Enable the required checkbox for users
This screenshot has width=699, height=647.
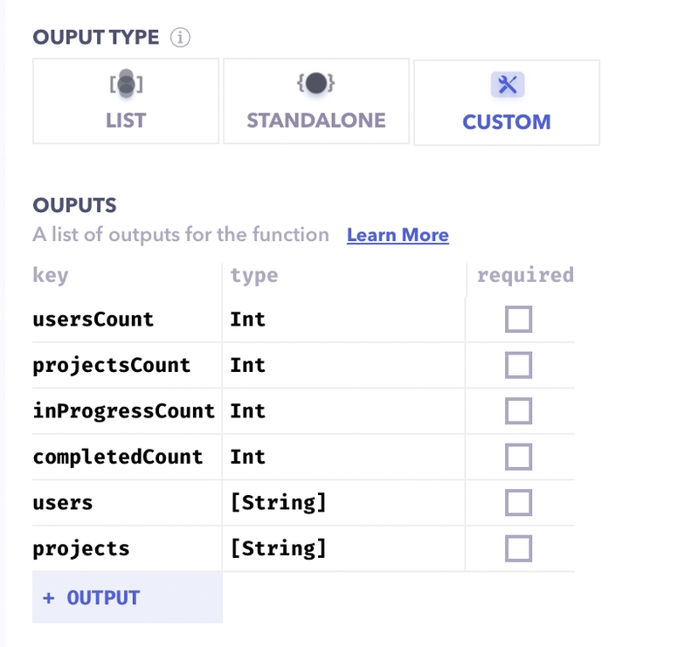(x=518, y=503)
